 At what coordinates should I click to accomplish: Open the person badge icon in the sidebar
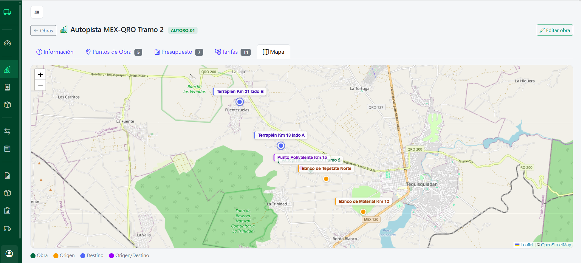pyautogui.click(x=7, y=87)
